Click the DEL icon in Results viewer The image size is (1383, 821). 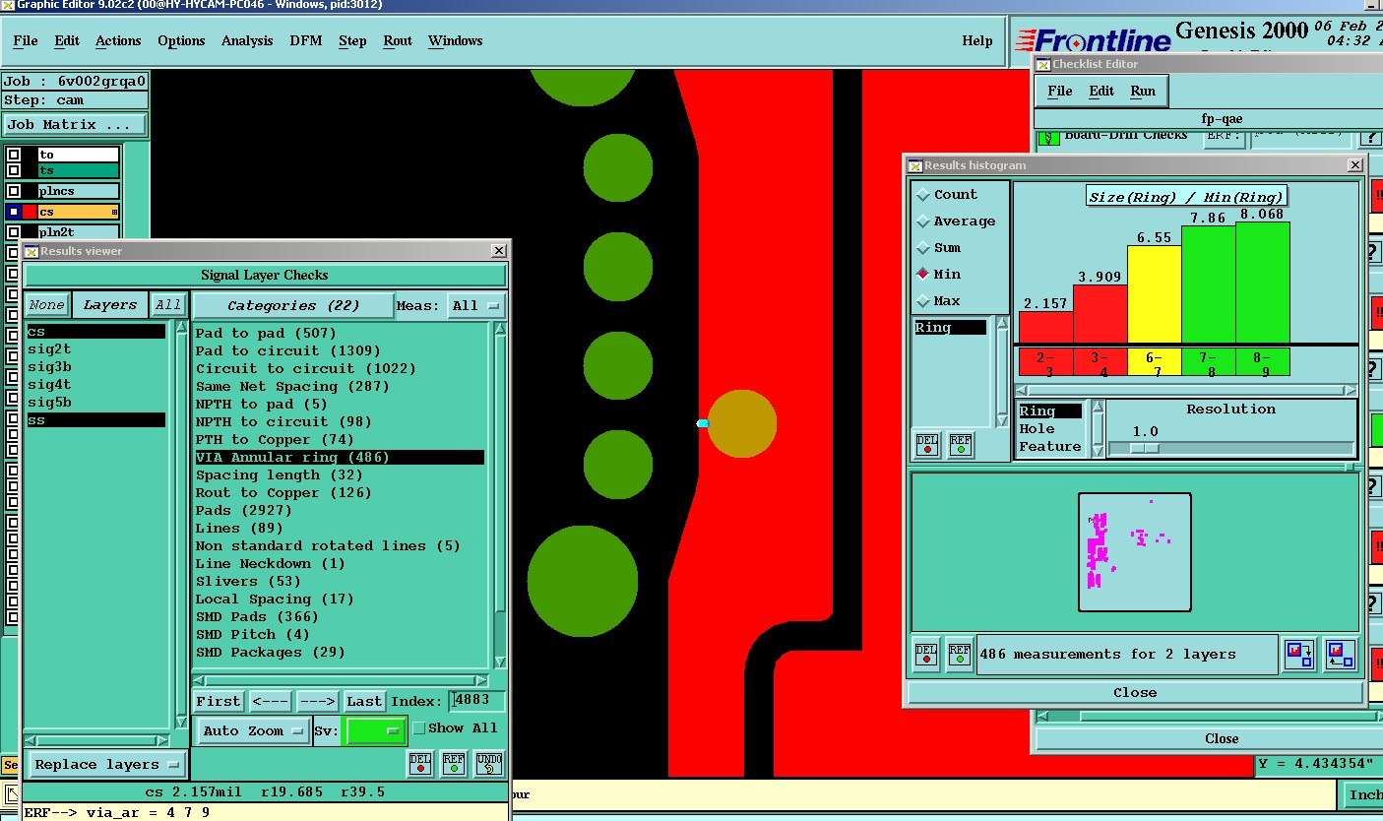pos(420,764)
